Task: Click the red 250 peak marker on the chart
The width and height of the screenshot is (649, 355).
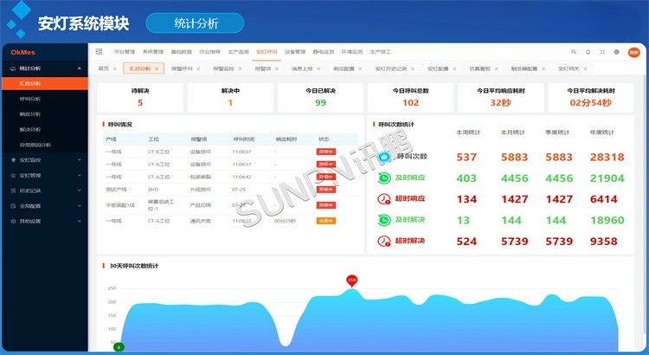Action: [x=351, y=281]
